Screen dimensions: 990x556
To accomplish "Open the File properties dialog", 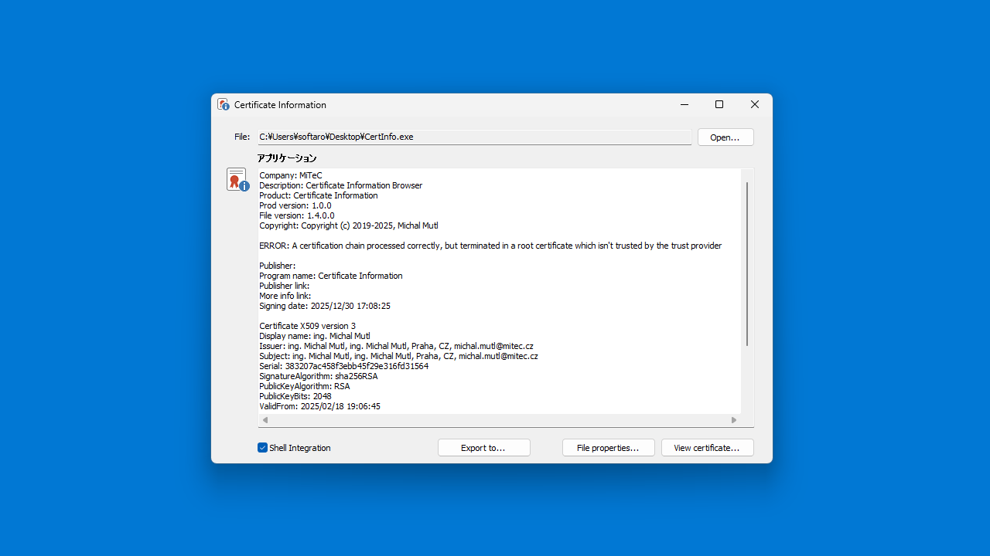I will pos(608,447).
